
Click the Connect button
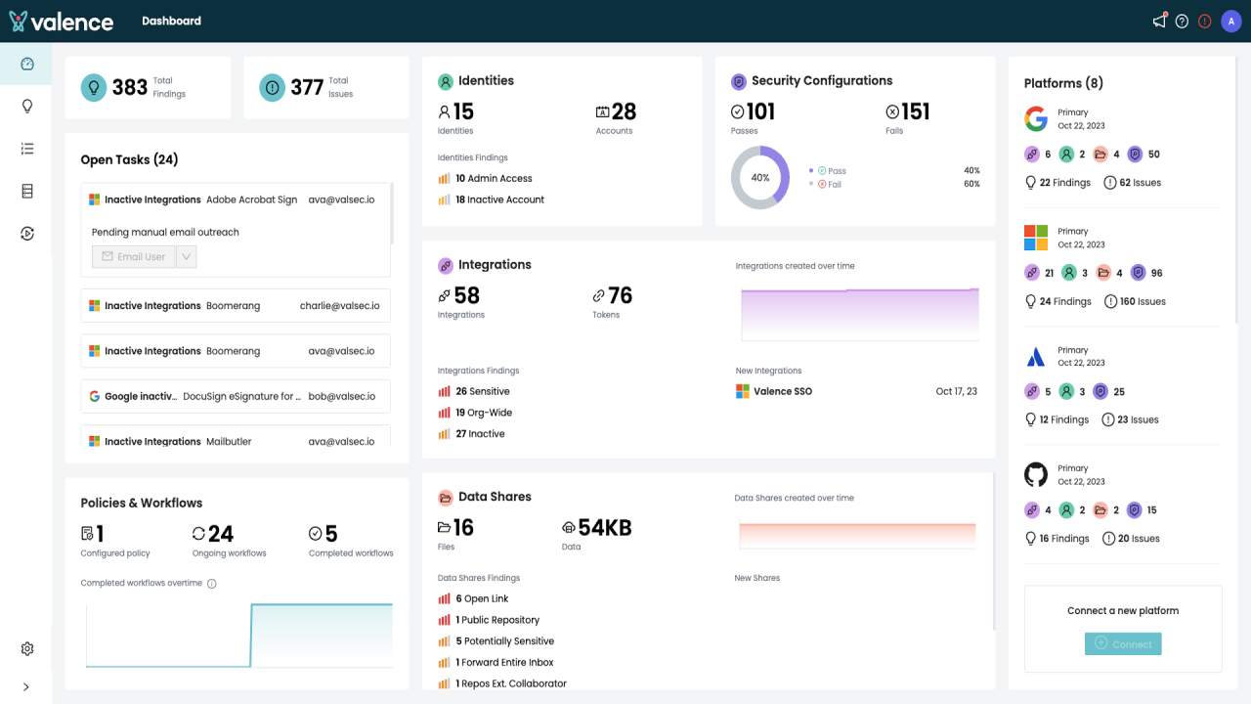tap(1123, 644)
